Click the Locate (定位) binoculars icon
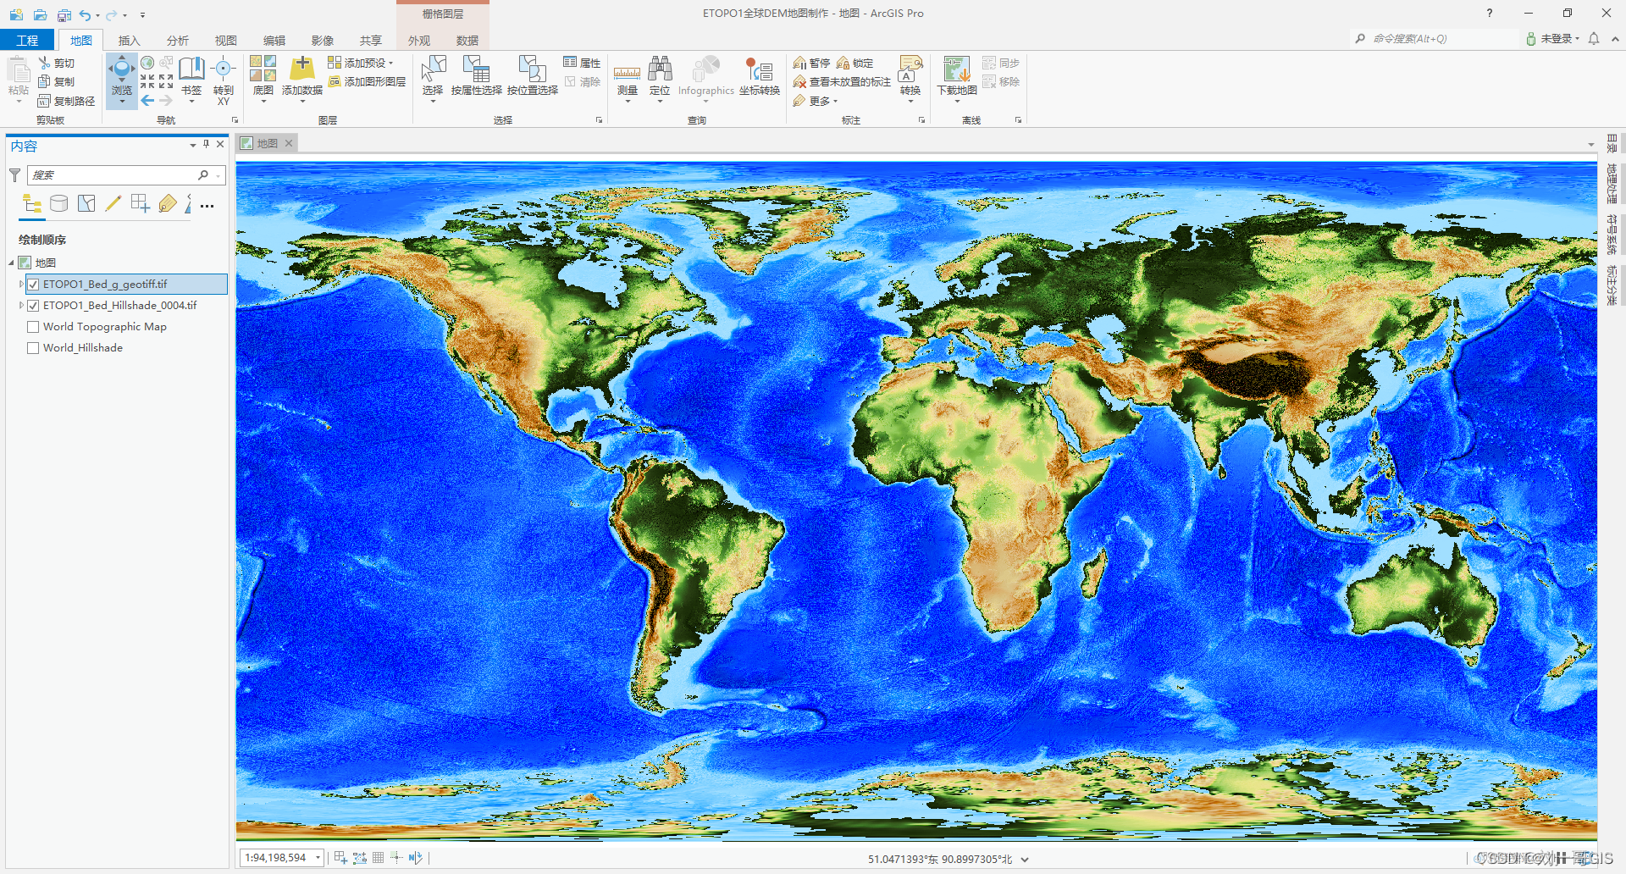The width and height of the screenshot is (1626, 874). 660,69
